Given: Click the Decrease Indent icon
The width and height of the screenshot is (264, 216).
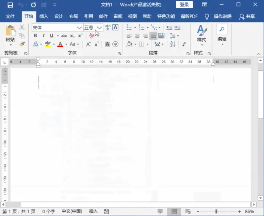Looking at the screenshot, I should point(169,27).
